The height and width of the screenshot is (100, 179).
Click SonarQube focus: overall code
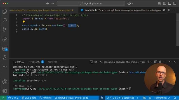click(x=71, y=98)
